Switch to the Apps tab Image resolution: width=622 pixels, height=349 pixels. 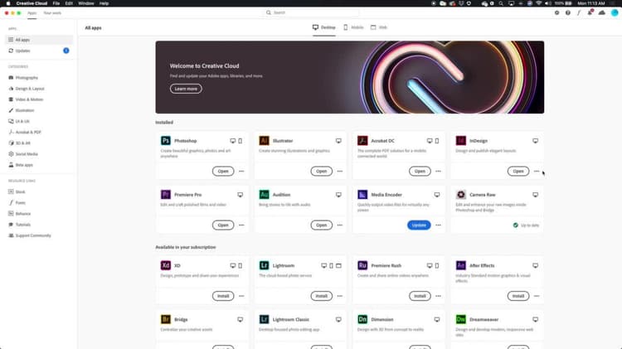coord(32,13)
